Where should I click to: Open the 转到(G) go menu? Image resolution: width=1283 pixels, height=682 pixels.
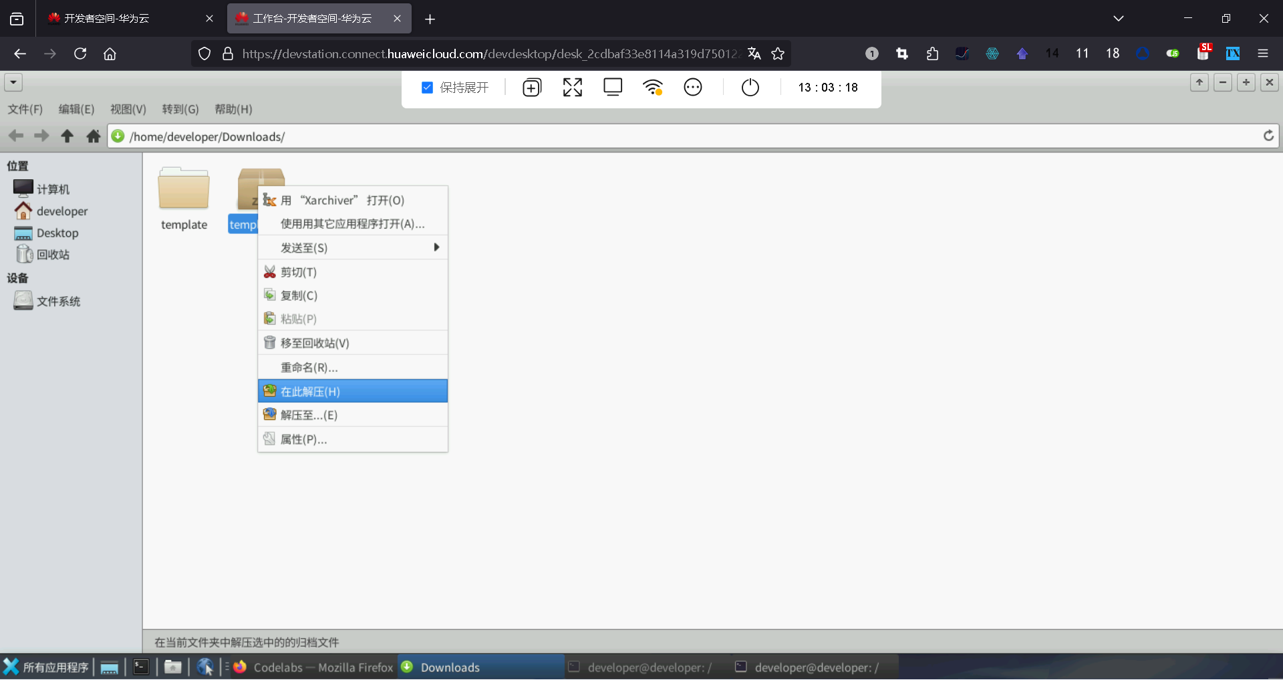pyautogui.click(x=180, y=109)
